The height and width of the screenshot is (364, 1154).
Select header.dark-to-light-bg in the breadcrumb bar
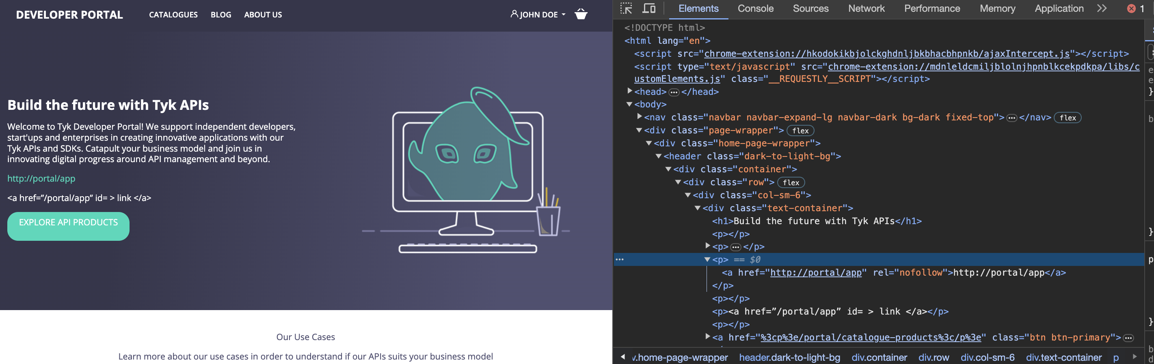789,357
